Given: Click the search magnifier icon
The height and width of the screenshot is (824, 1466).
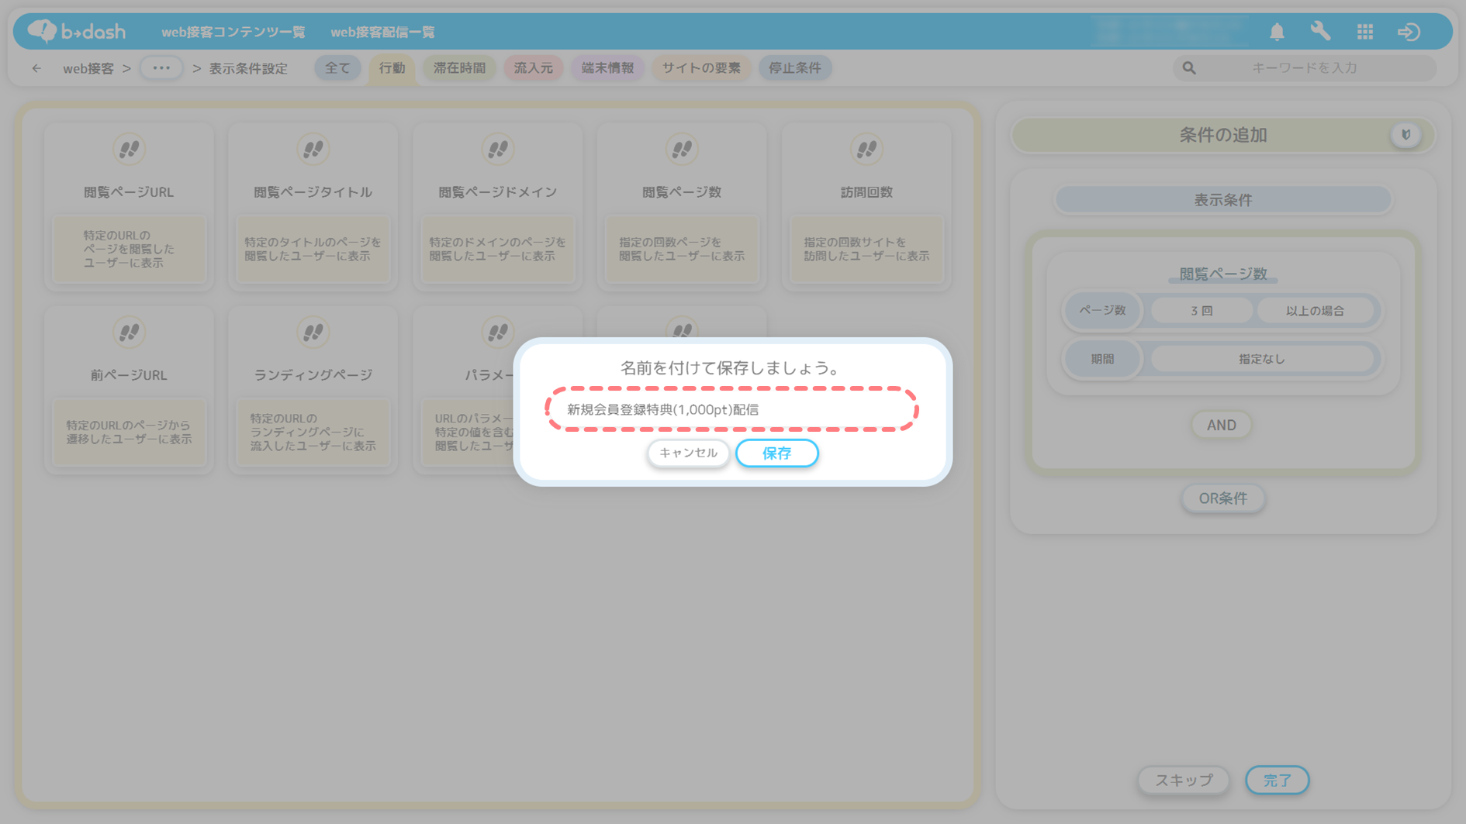Looking at the screenshot, I should 1189,68.
